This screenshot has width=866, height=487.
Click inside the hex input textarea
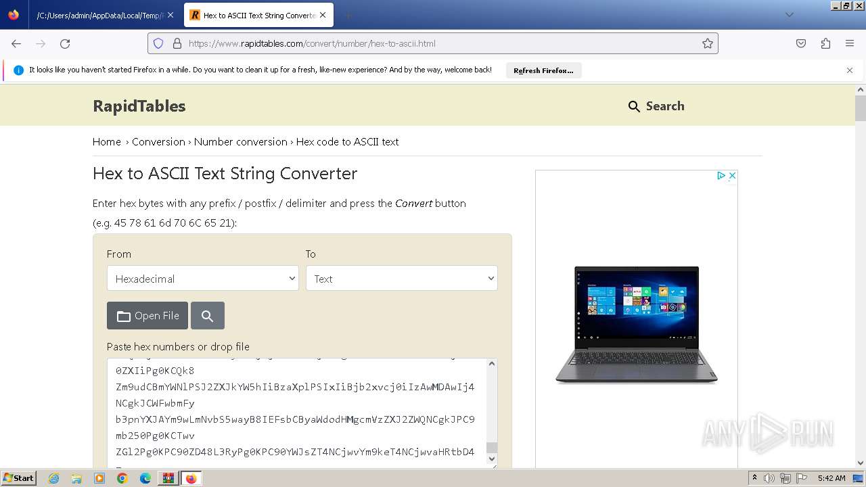click(x=296, y=413)
